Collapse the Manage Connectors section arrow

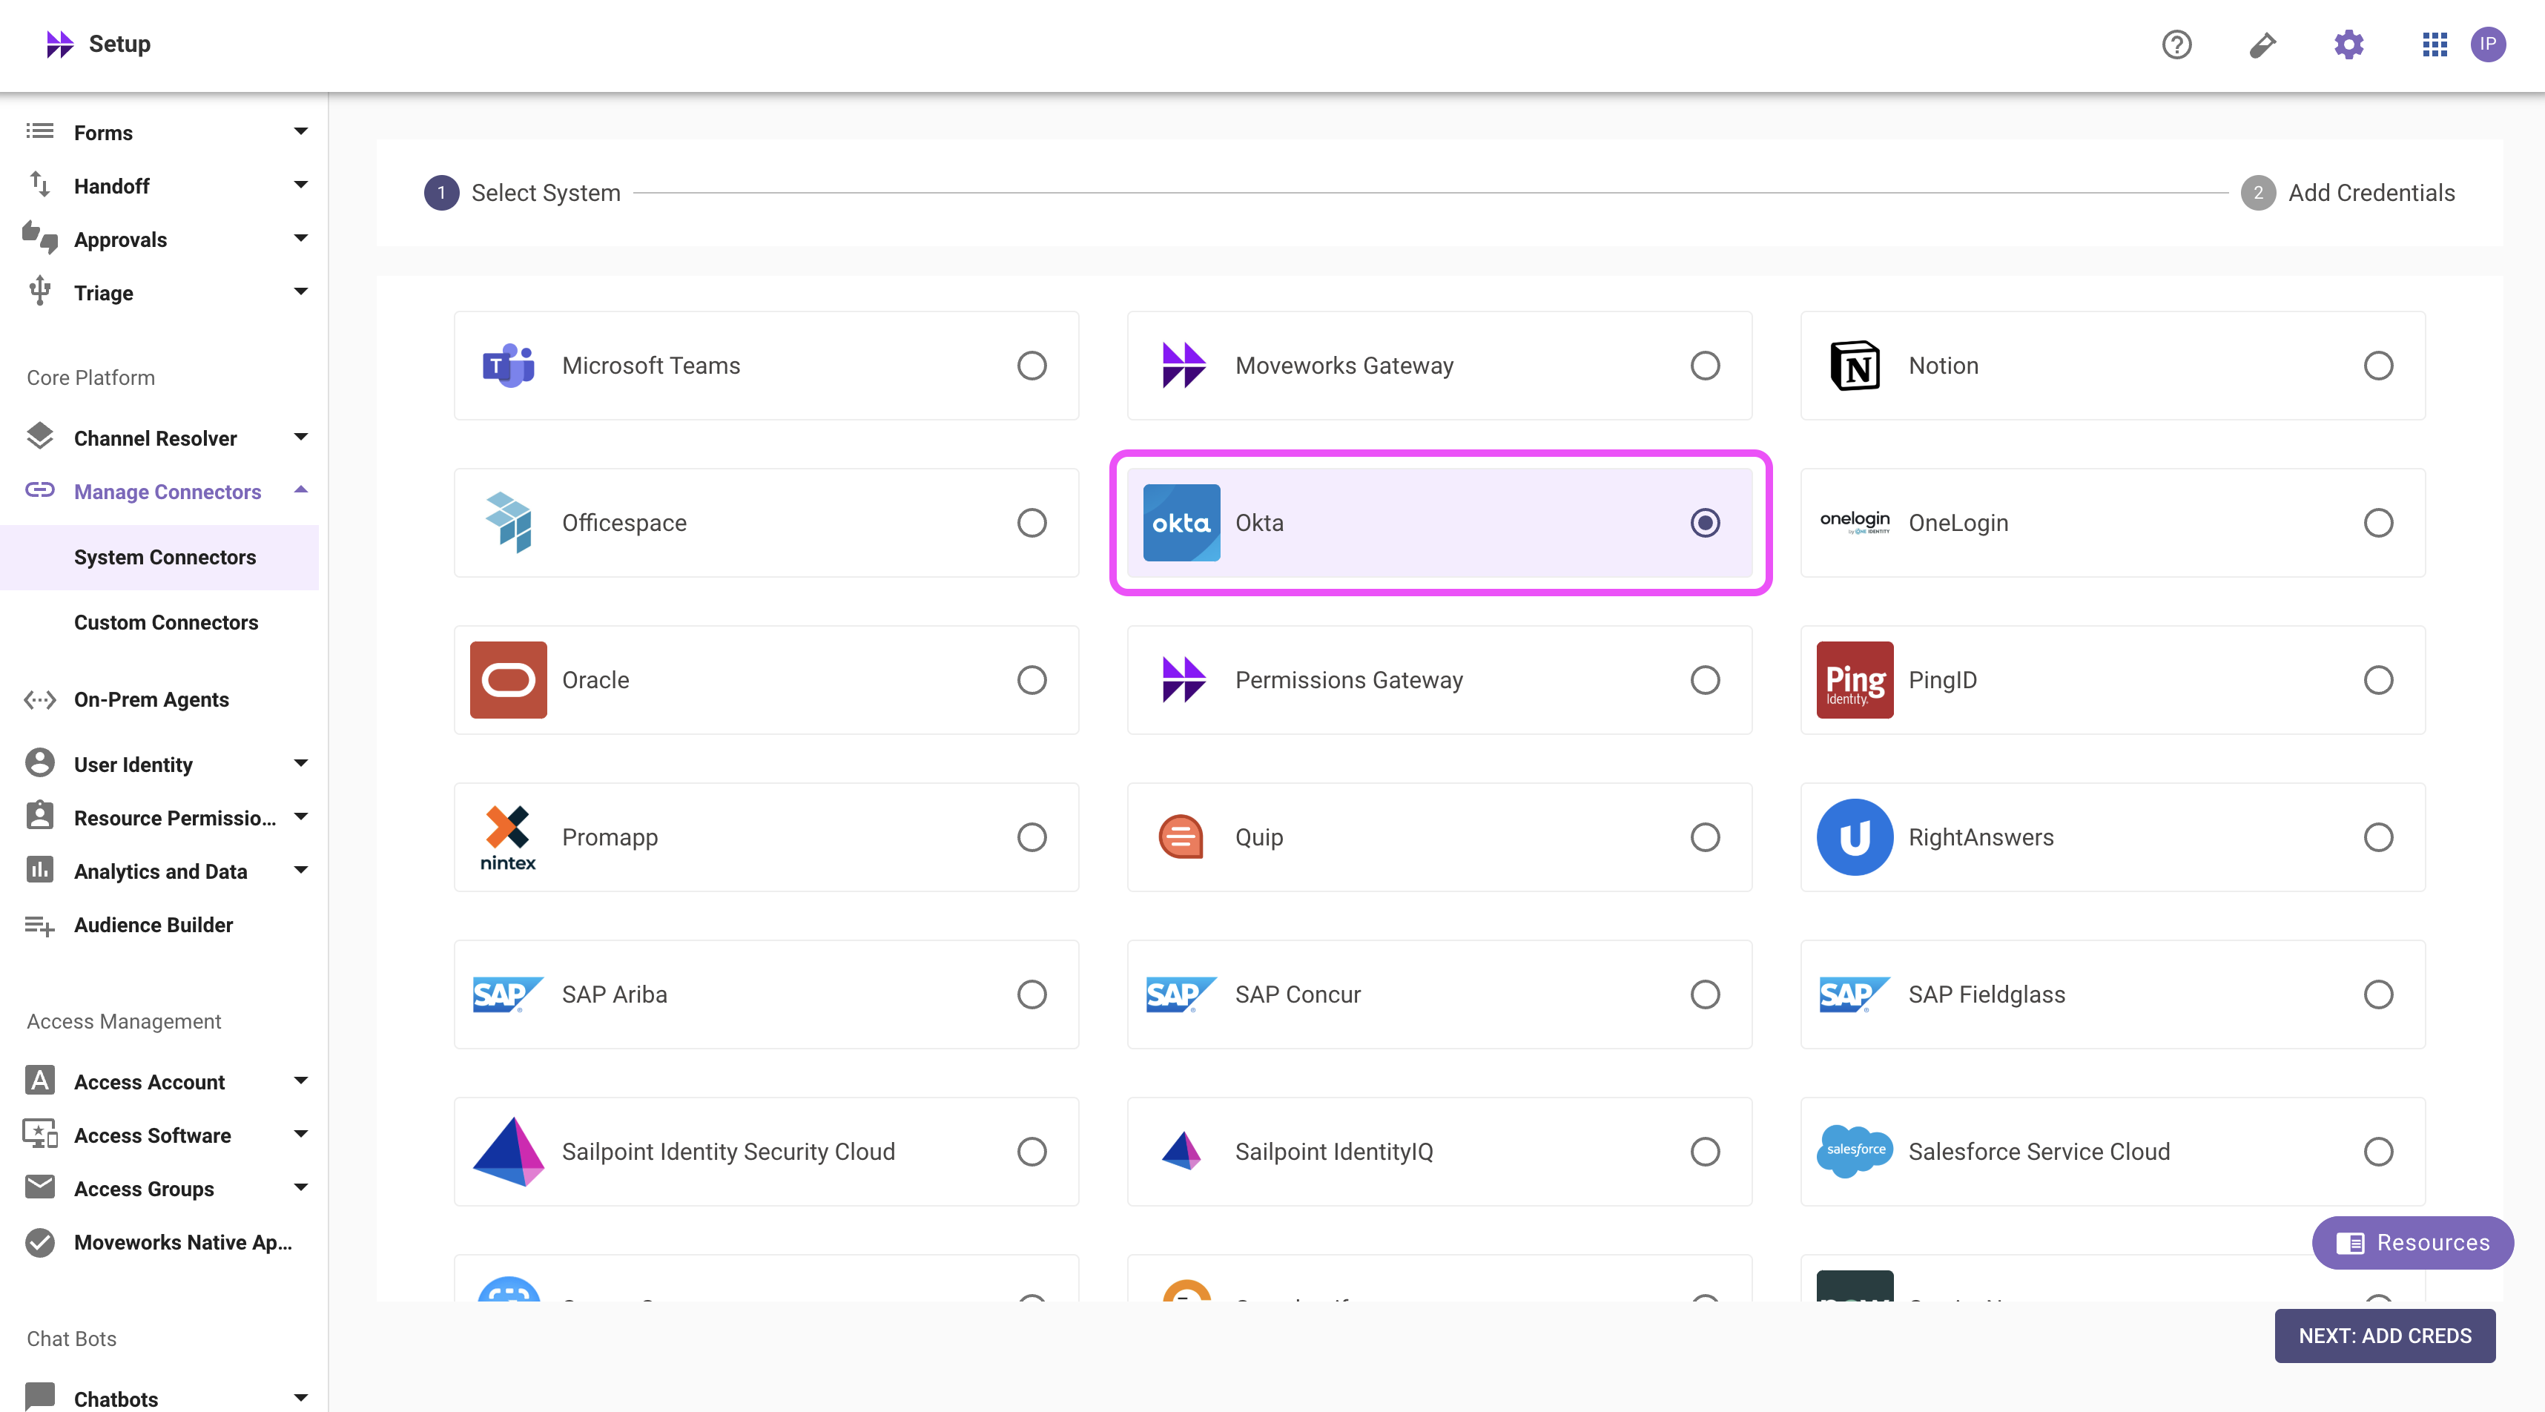click(301, 490)
